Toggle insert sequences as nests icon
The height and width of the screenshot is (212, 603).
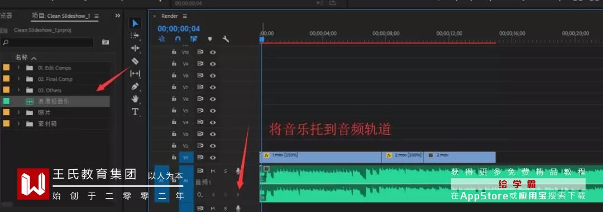162,39
